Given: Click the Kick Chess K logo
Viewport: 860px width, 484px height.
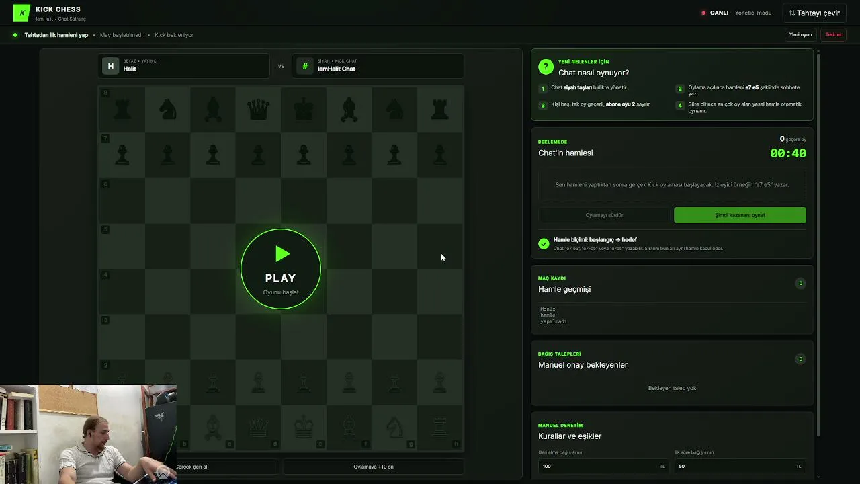Looking at the screenshot, I should 21,13.
